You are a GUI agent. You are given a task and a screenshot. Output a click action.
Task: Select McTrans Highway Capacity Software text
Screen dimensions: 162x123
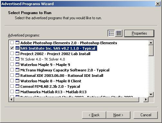[x=65, y=70]
